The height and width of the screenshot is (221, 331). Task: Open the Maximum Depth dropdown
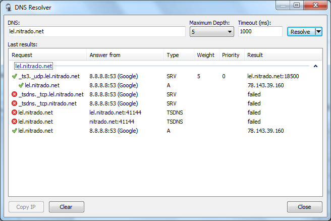coord(211,32)
